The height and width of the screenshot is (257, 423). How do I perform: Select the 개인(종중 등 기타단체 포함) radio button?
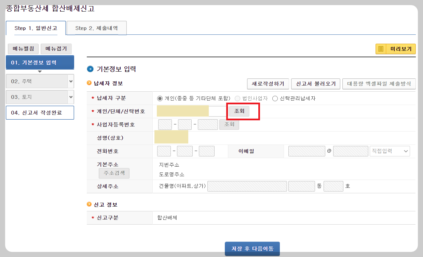click(x=160, y=98)
